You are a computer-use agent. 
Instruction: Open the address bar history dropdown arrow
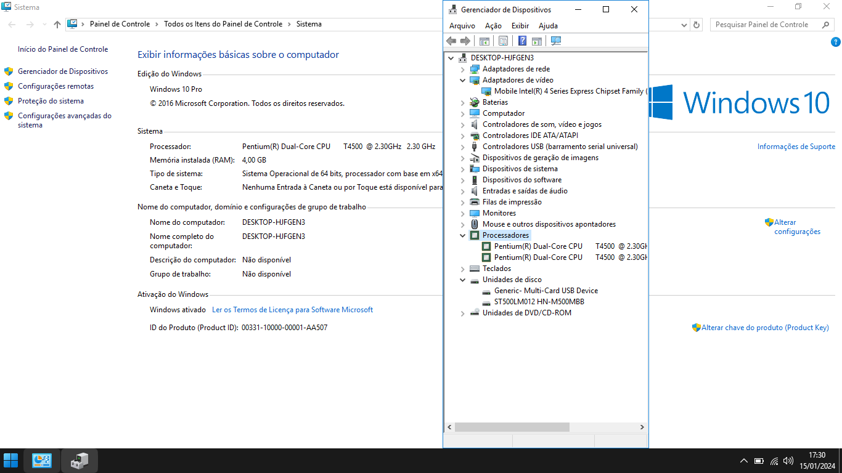click(x=684, y=25)
